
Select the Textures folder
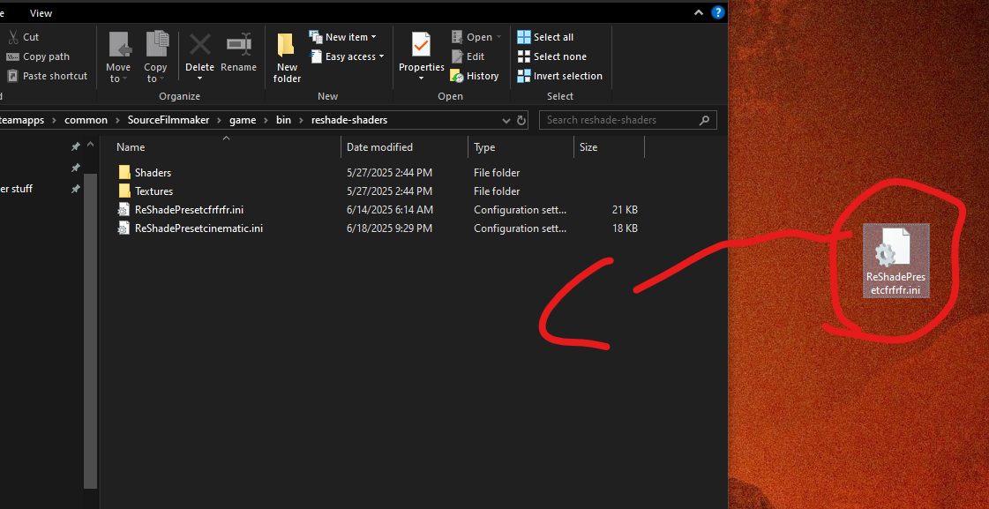tap(154, 191)
